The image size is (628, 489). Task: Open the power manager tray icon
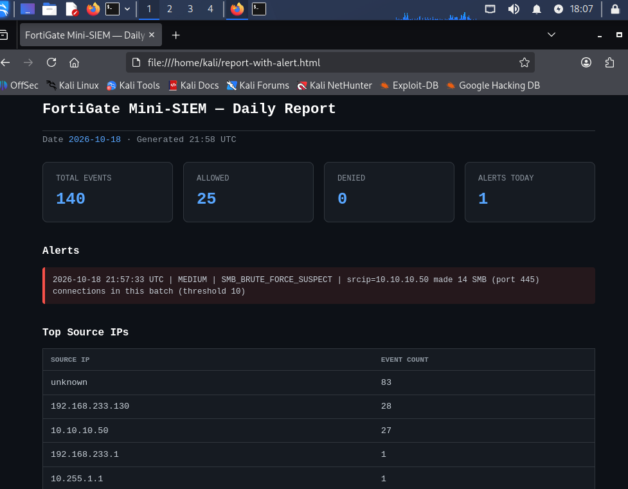(559, 9)
